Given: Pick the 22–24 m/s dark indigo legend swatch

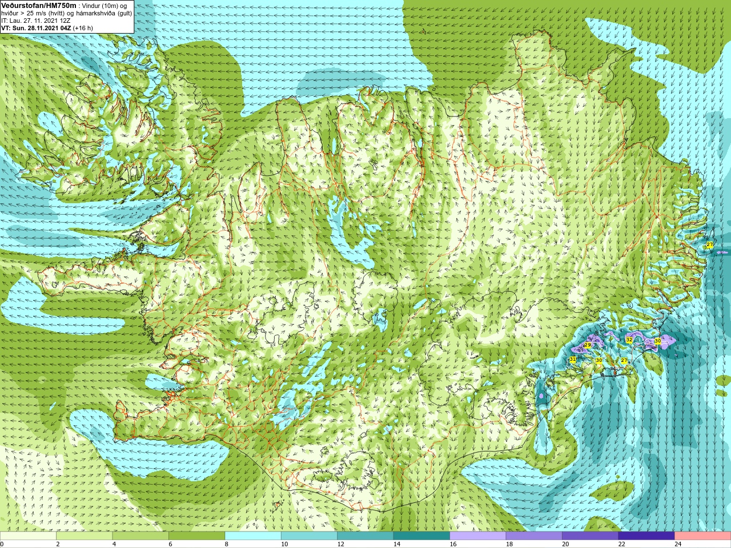Looking at the screenshot, I should tap(646, 536).
